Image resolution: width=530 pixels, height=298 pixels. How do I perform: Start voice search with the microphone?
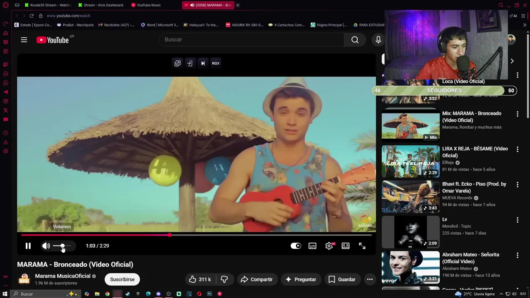pos(378,40)
